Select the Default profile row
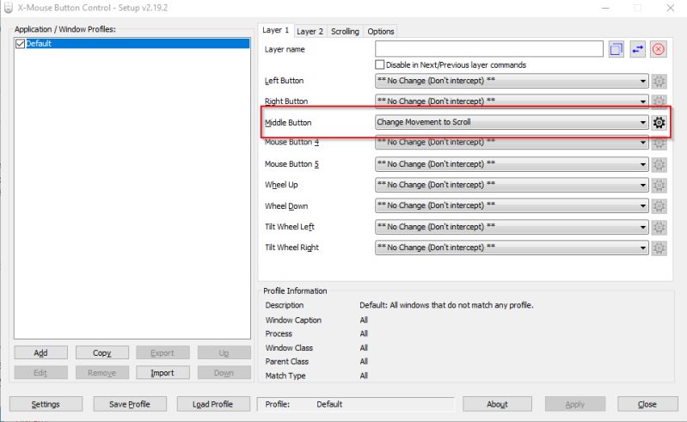Screen dimensions: 687x422 [132, 44]
